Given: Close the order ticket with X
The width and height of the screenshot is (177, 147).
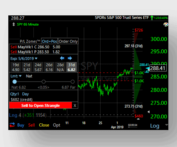Looking at the screenshot, I should [75, 106].
